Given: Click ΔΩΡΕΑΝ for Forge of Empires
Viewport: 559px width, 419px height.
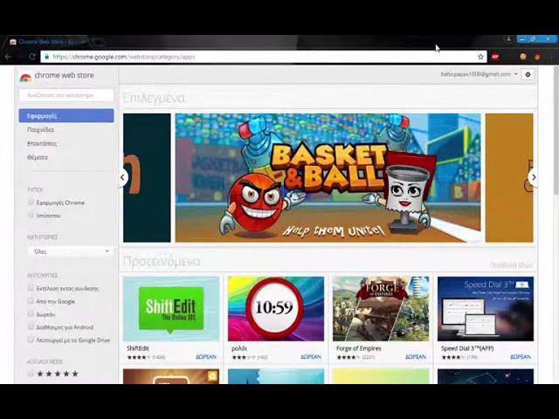Looking at the screenshot, I should tap(416, 357).
